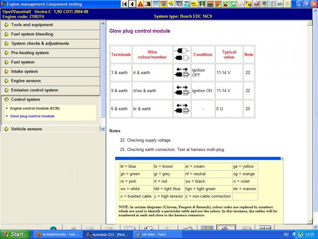Click the question-mark car toolbar icon
This screenshot has height=239, width=318.
(x=249, y=4)
